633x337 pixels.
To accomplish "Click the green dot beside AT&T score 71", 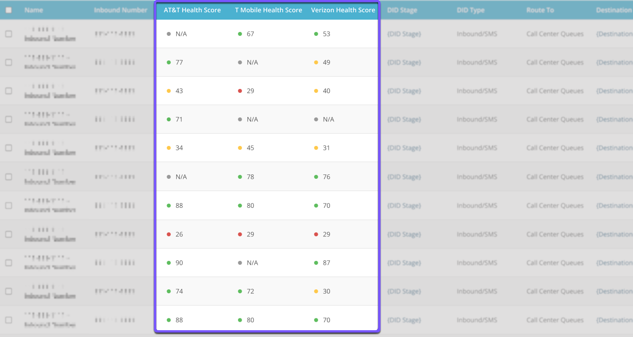I will point(169,119).
